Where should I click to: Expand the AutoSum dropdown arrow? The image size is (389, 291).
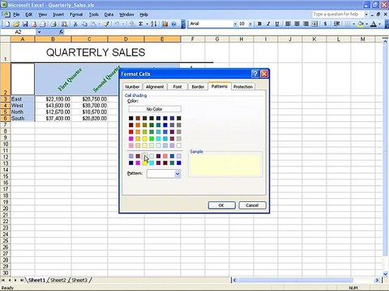[x=147, y=24]
